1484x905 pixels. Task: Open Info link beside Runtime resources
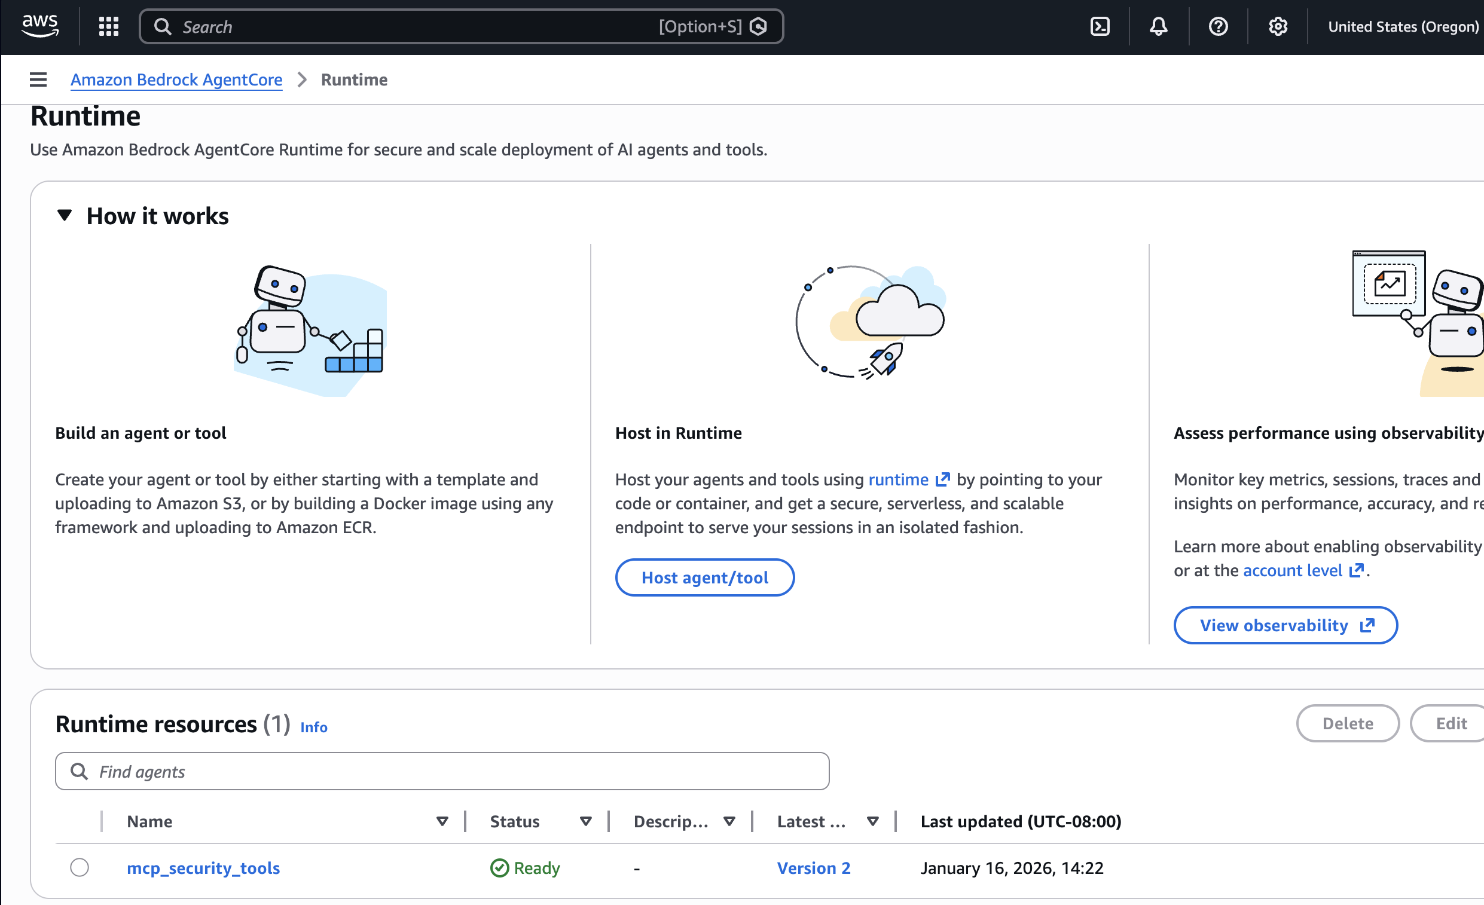pyautogui.click(x=314, y=727)
